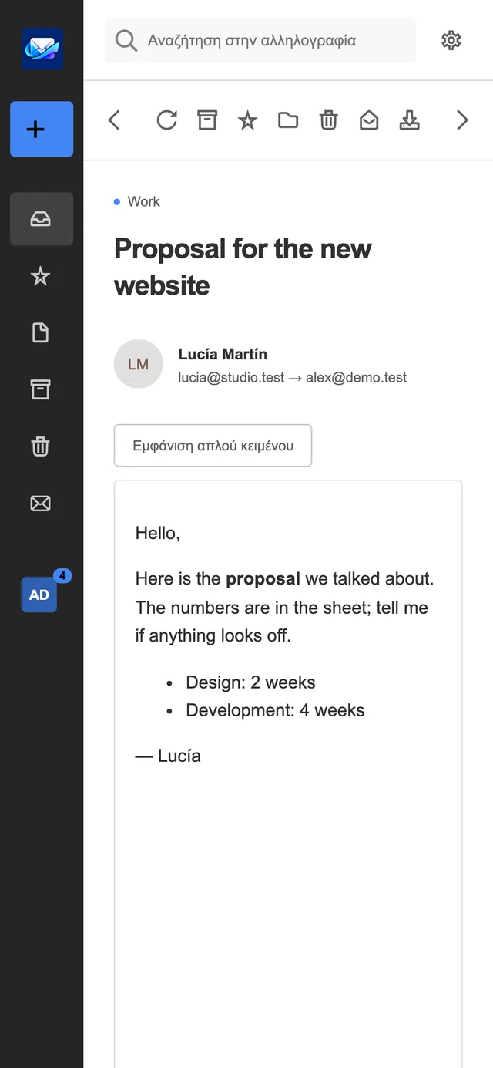493x1068 pixels.
Task: Move email to folder via folder icon
Action: point(288,120)
